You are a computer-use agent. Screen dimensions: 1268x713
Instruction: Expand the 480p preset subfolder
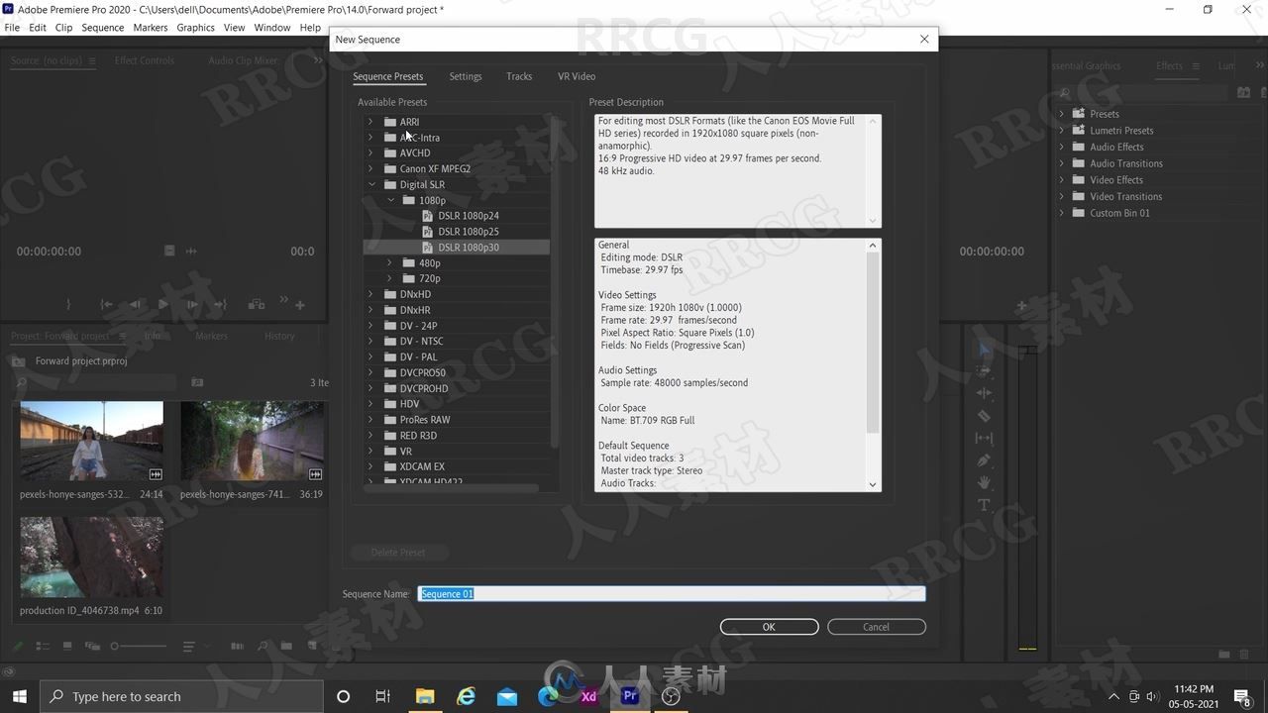tap(390, 262)
